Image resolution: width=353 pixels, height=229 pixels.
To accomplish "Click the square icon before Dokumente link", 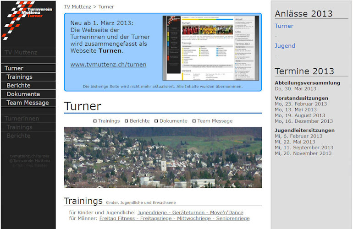I will 156,121.
